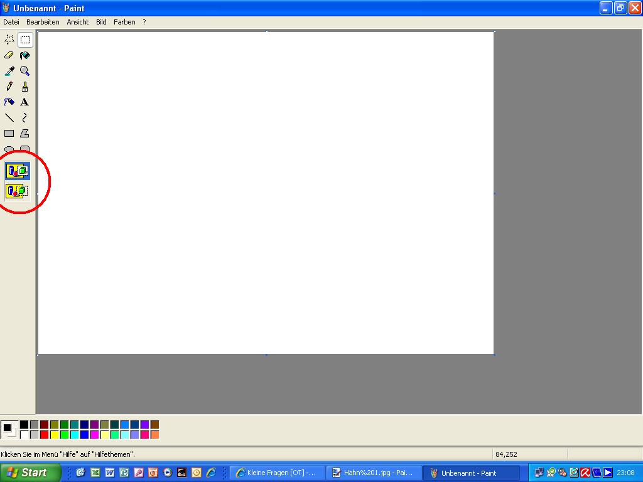Open the Datei menu
Screen dimensions: 643x482
coord(11,22)
